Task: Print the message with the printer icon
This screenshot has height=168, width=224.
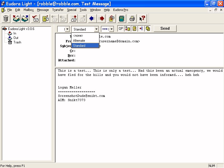Action: point(132,18)
